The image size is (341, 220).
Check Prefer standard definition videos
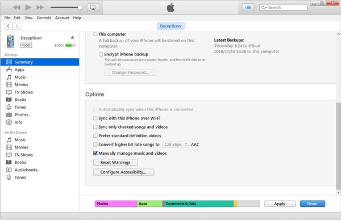click(x=95, y=136)
